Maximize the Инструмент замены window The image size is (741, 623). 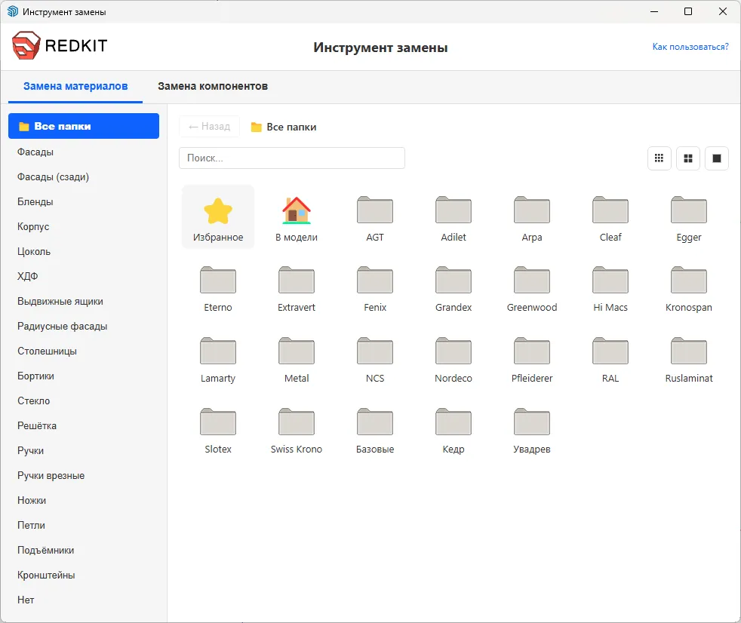pyautogui.click(x=688, y=11)
